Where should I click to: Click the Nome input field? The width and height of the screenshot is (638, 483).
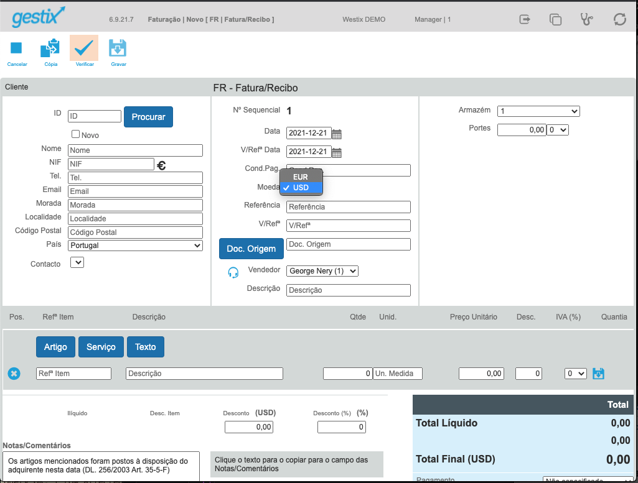coord(135,150)
